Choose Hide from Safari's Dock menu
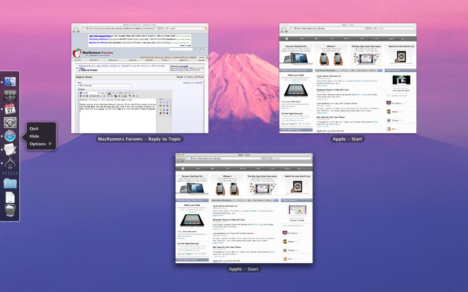Screen dimensions: 468x292 pos(34,136)
